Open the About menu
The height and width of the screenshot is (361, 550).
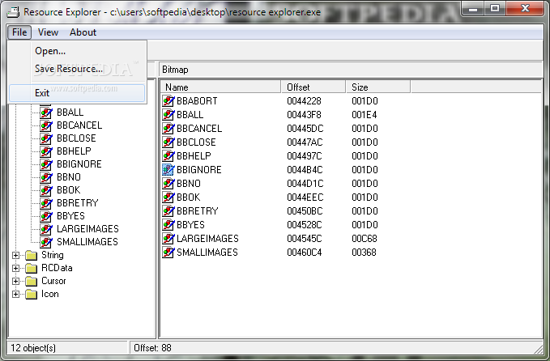[x=83, y=32]
